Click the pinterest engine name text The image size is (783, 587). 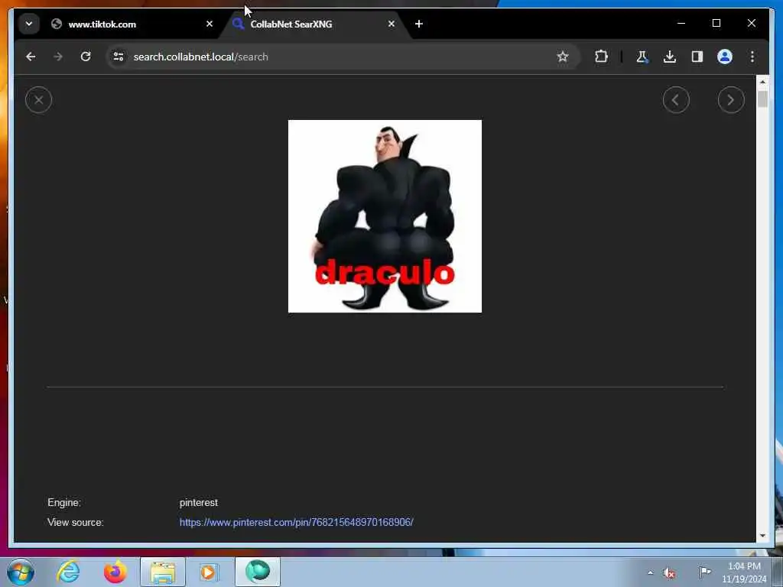click(x=198, y=503)
